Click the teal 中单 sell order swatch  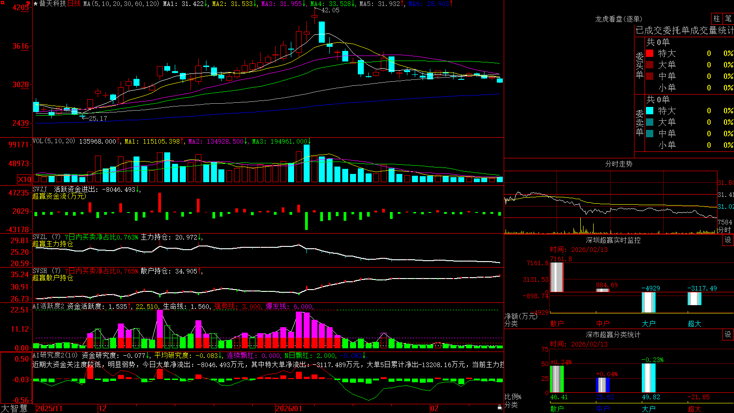[650, 134]
